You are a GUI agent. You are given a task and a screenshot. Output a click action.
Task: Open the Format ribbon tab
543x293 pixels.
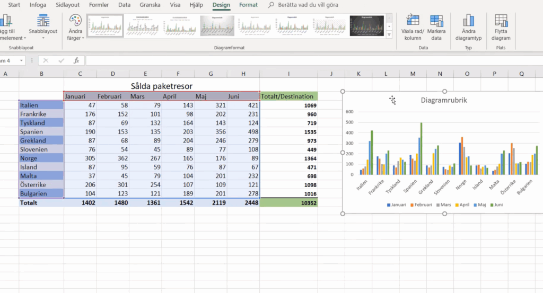click(x=248, y=5)
